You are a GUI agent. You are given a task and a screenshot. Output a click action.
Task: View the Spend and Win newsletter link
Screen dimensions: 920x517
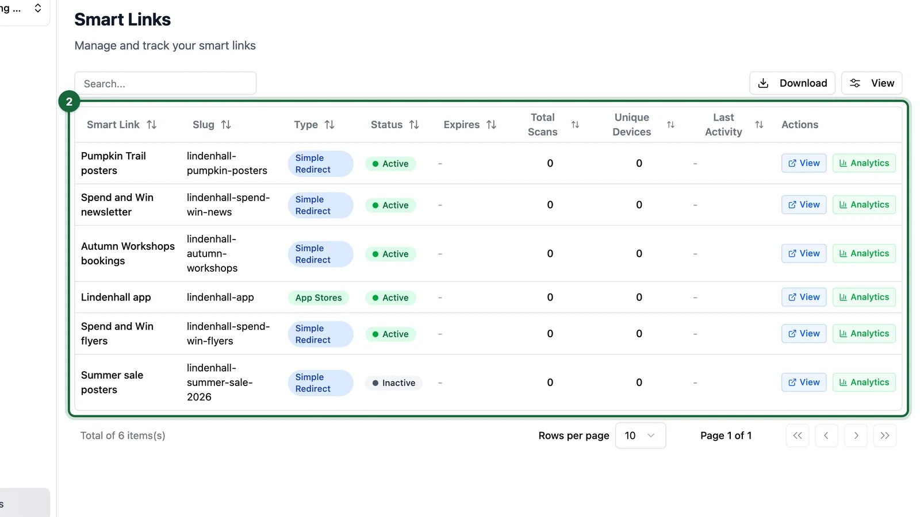[x=804, y=205]
